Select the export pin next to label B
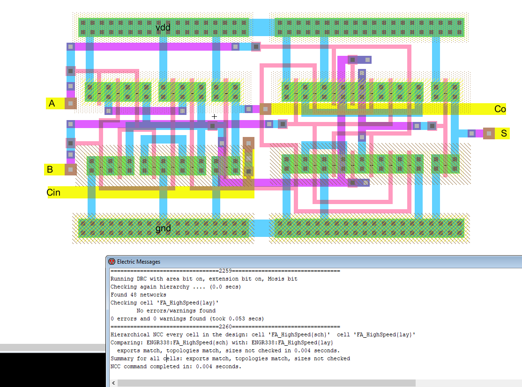The width and height of the screenshot is (522, 387). 70,169
